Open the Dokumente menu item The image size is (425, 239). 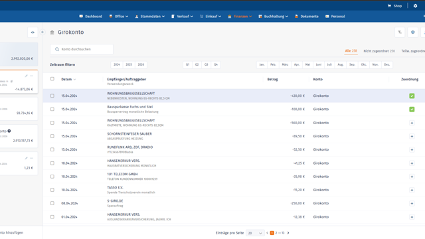[x=307, y=16]
